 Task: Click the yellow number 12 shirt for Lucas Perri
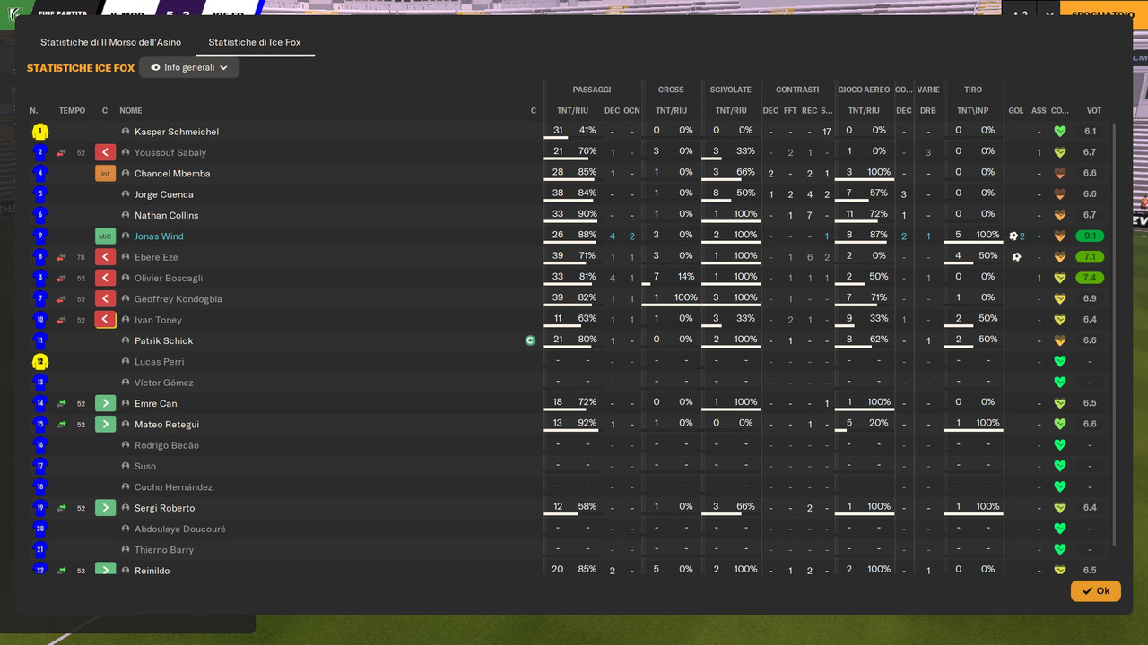tap(40, 362)
